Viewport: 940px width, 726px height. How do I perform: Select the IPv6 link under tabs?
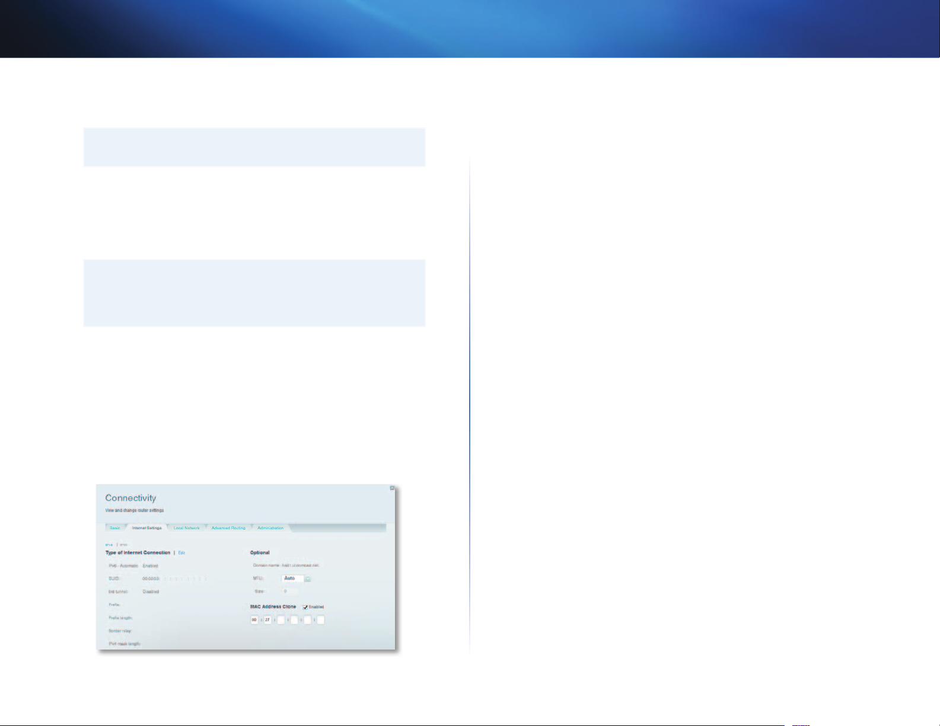pyautogui.click(x=124, y=544)
